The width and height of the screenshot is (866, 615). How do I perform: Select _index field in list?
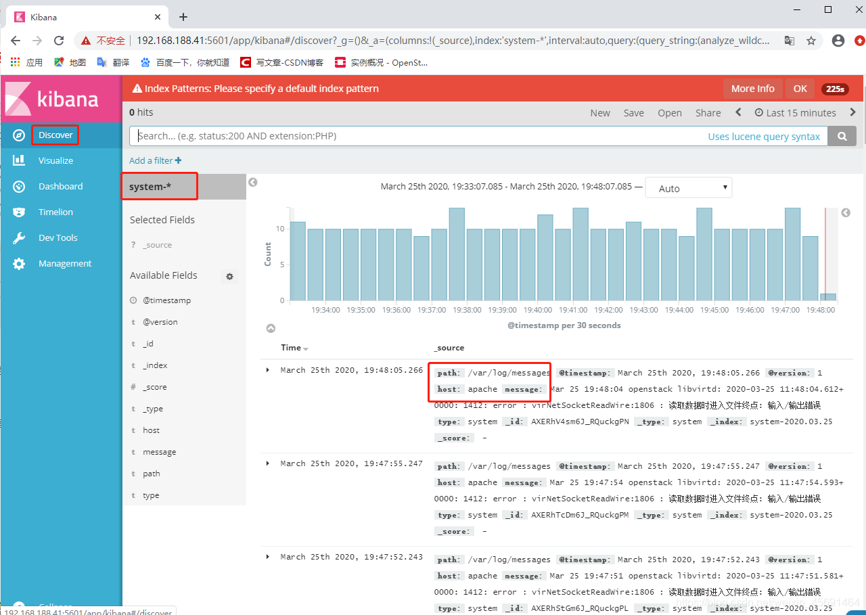point(155,365)
